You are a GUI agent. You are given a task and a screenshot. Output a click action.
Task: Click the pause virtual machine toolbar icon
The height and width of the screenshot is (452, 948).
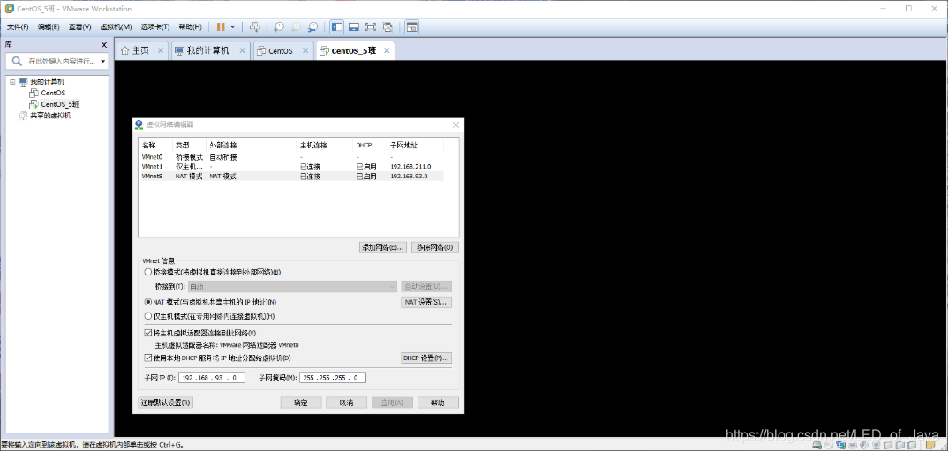(x=220, y=27)
